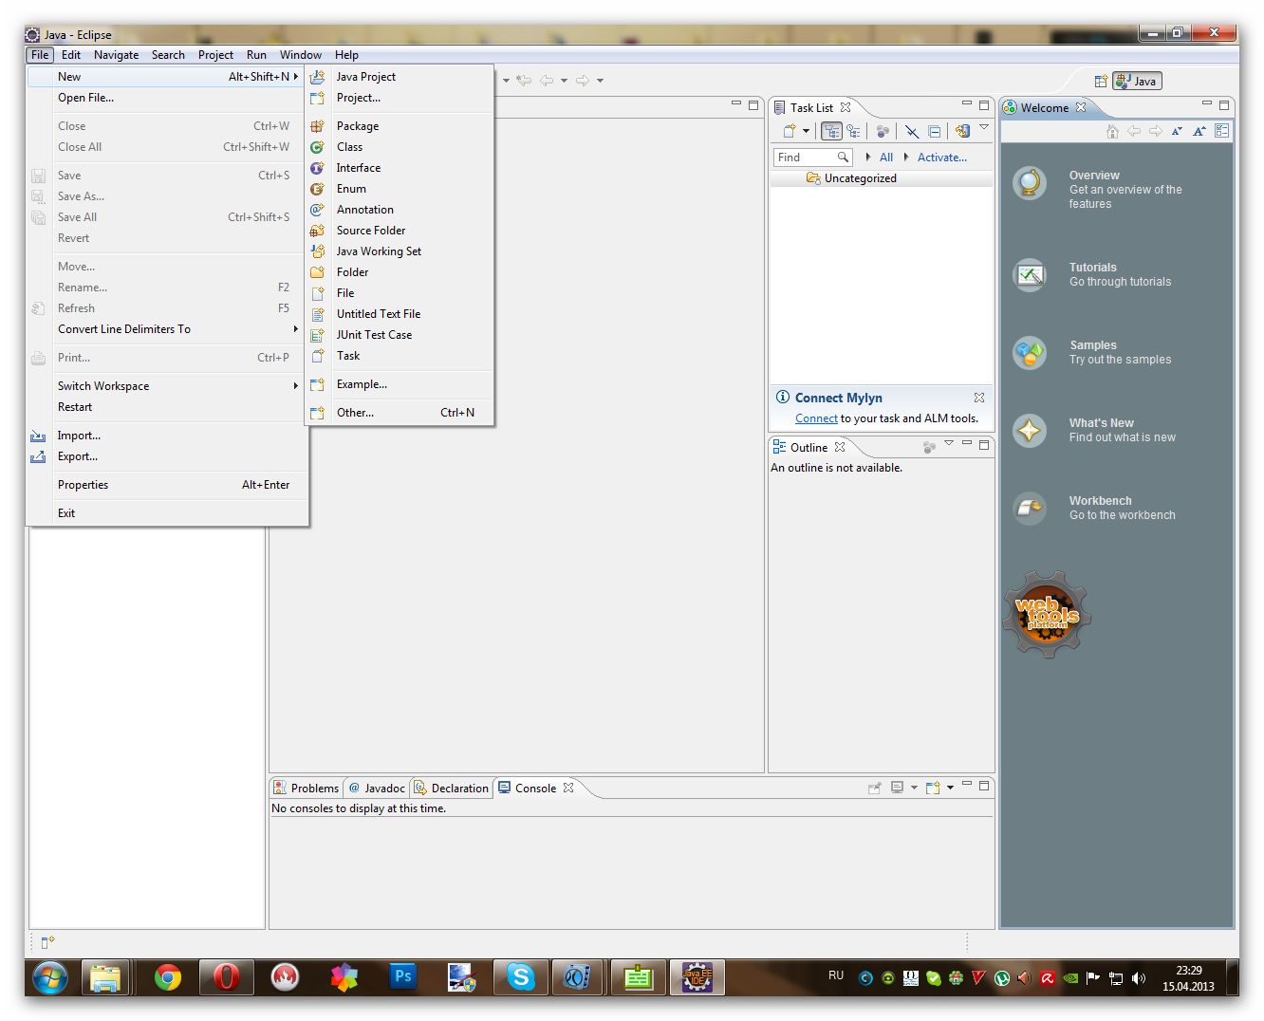Click the Open Console icon
This screenshot has height=1021, width=1264.
click(x=933, y=788)
